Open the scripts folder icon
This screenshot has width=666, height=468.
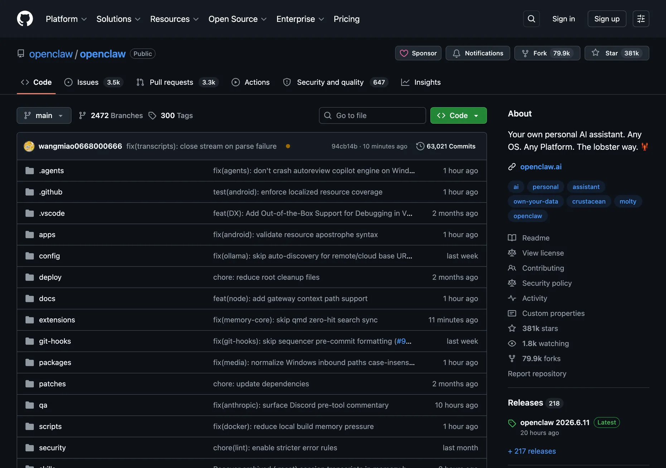(x=30, y=426)
